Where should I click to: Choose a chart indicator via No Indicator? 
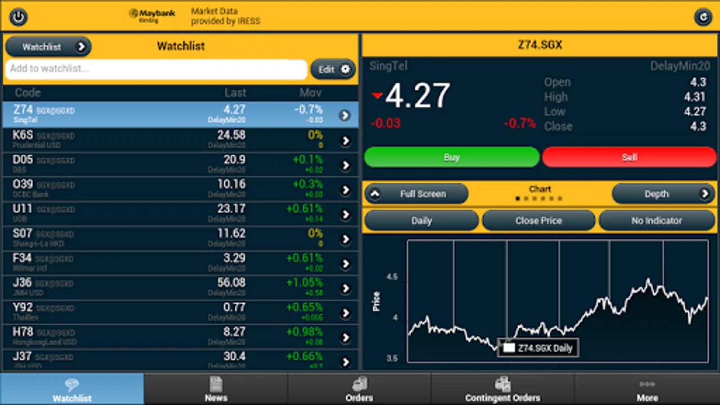pyautogui.click(x=657, y=220)
